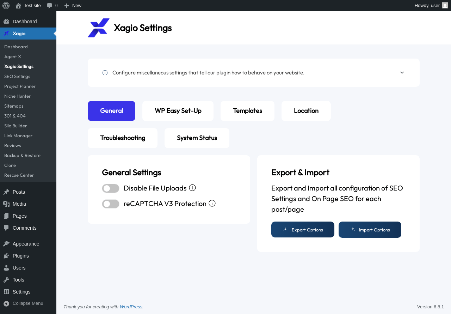Toggle the Disable File Uploads switch

111,188
